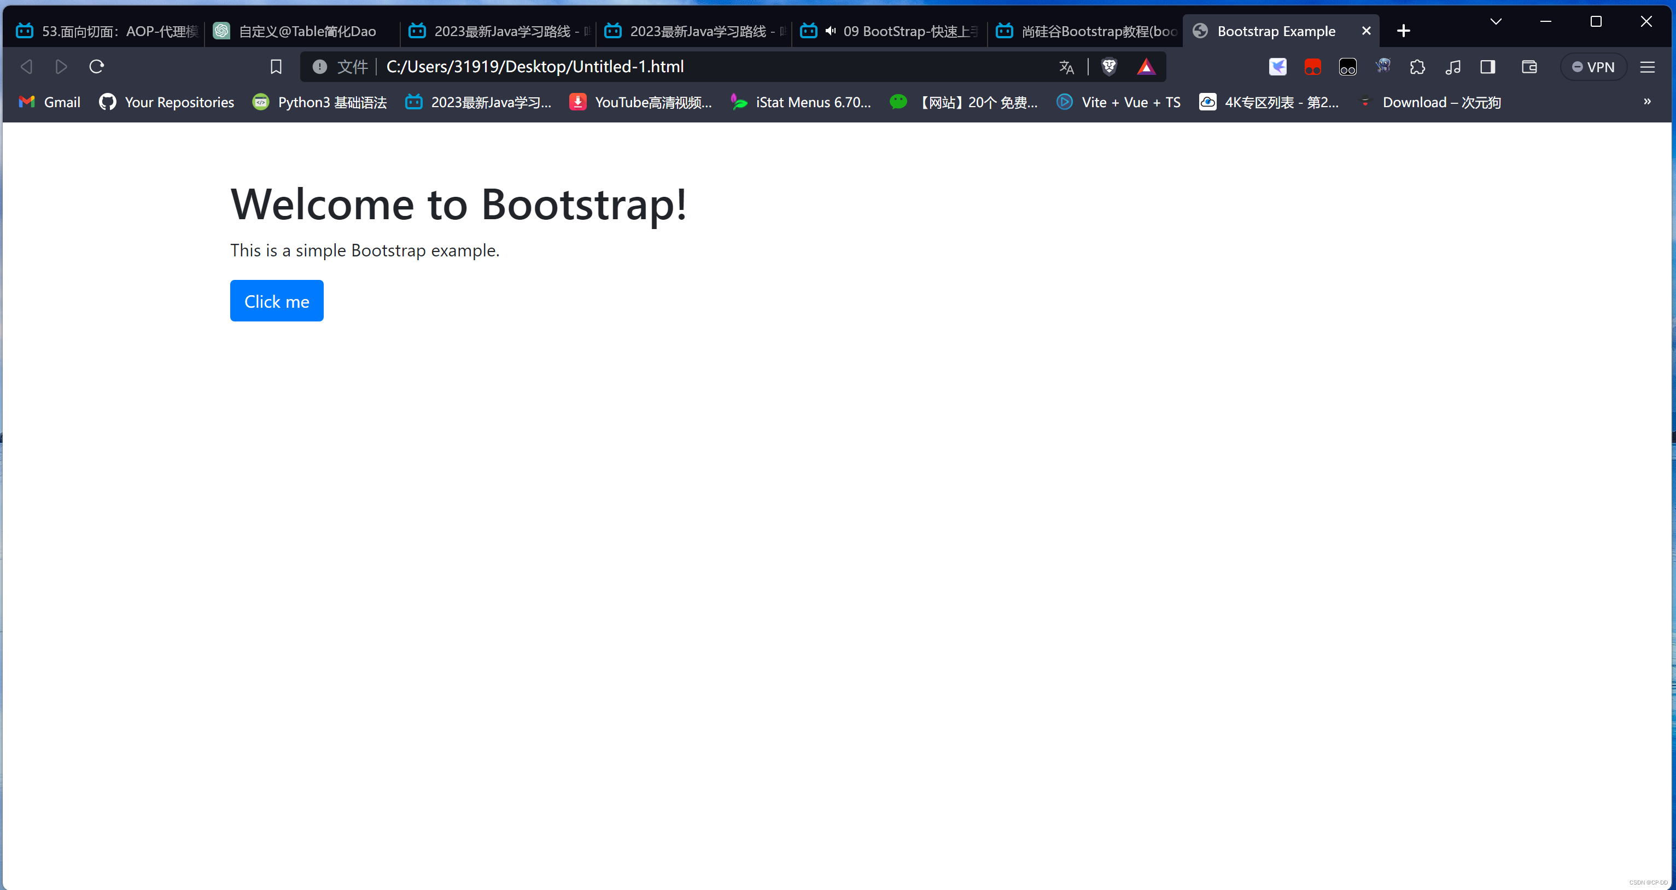The image size is (1676, 890).
Task: Open a new tab with plus
Action: [1403, 31]
